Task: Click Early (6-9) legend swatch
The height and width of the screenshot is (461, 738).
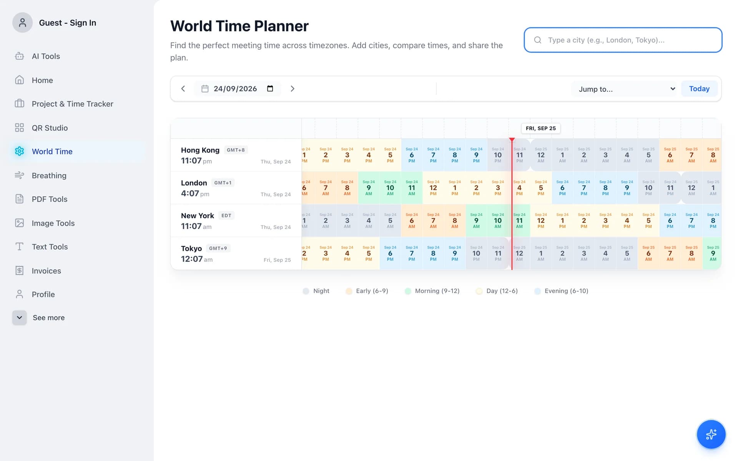Action: click(x=349, y=291)
